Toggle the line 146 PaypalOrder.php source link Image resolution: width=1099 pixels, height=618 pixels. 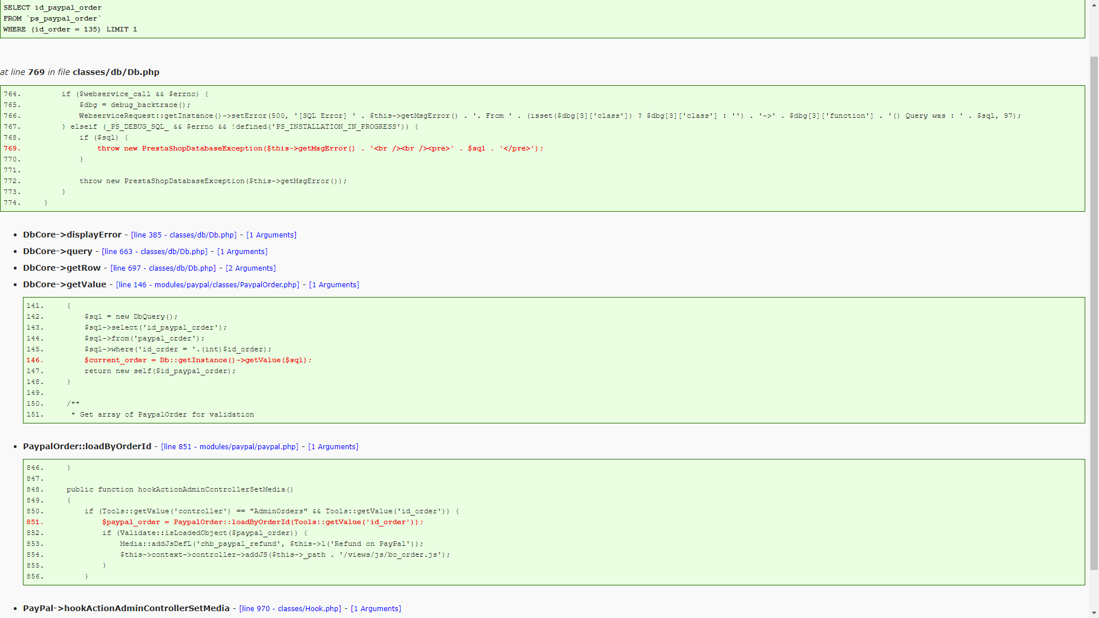point(207,285)
